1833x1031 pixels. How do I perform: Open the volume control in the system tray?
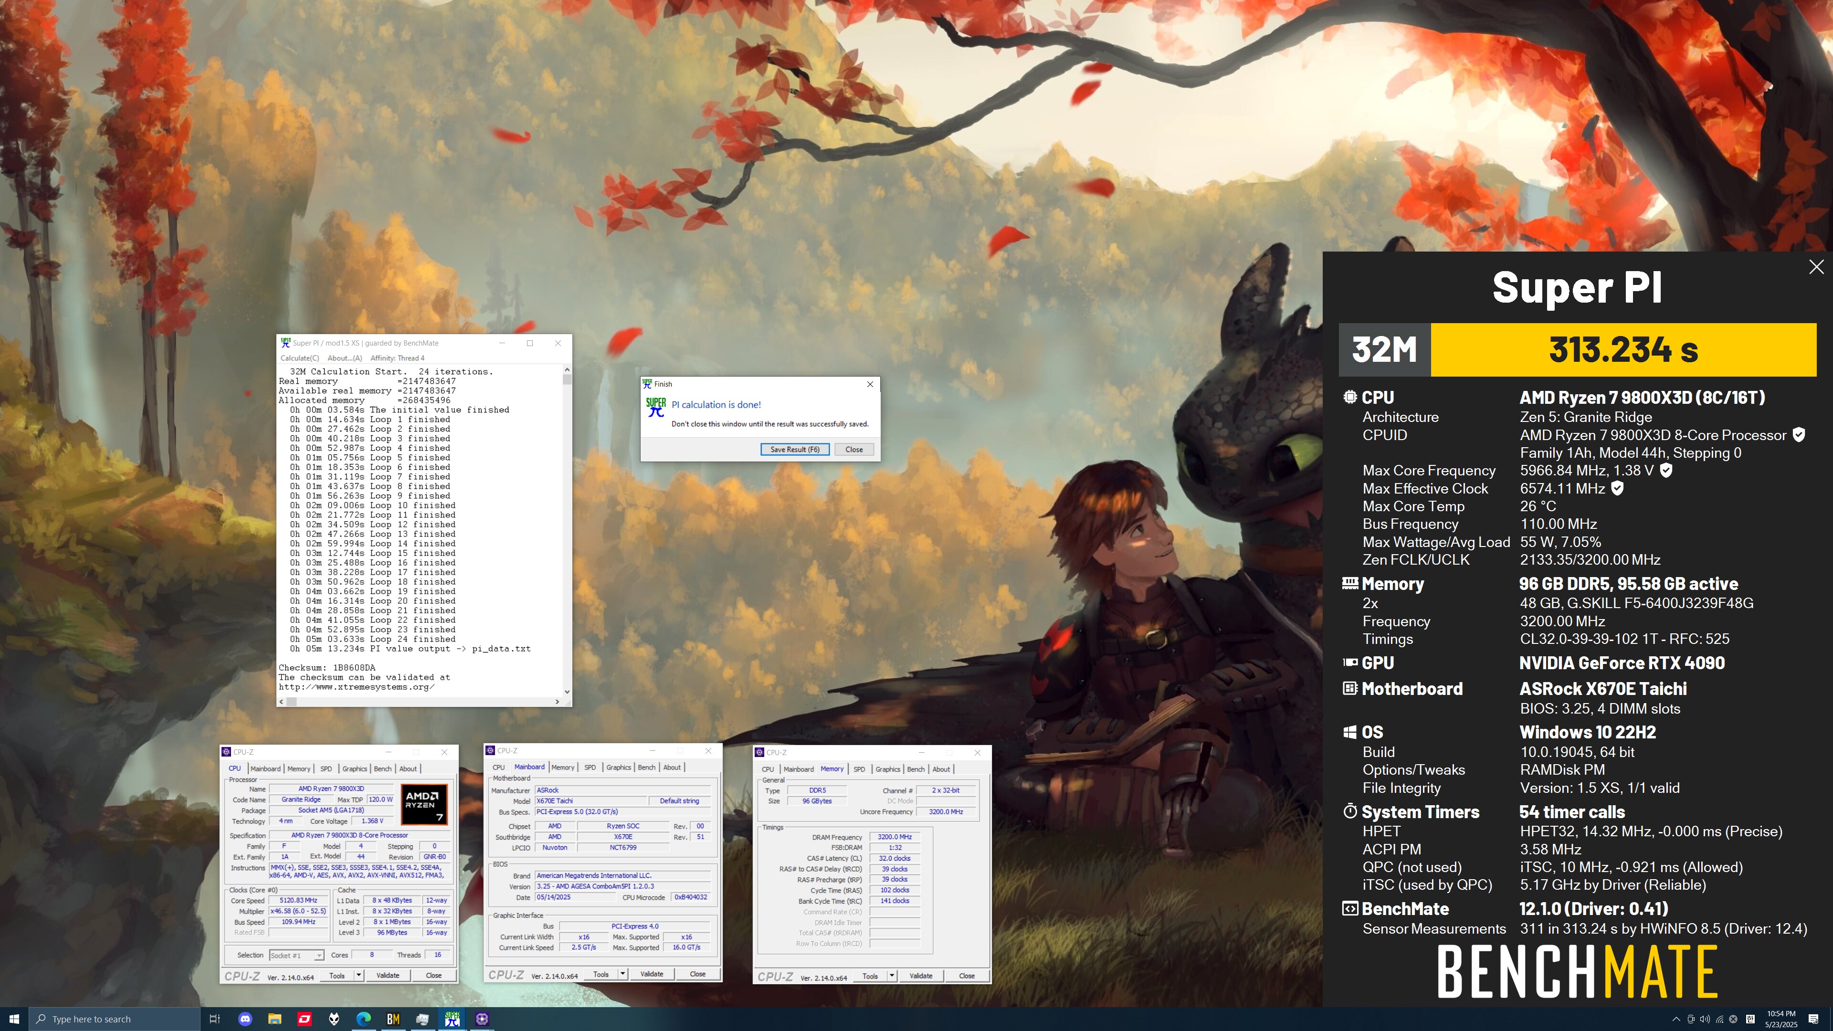point(1705,1019)
